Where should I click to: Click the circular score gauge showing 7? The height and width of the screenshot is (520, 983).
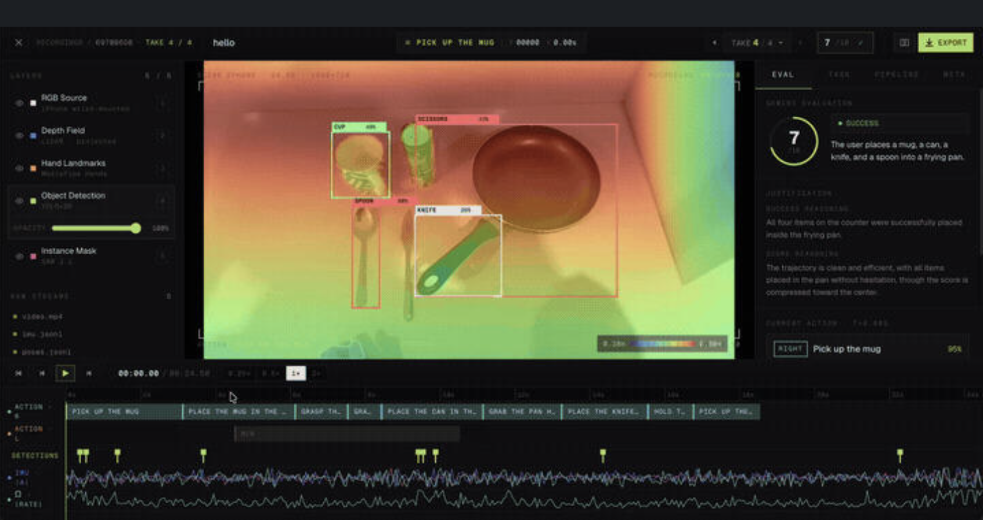(x=794, y=141)
